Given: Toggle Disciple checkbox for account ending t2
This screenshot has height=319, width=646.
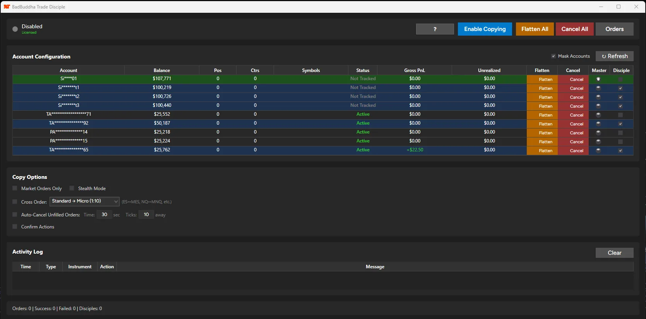Looking at the screenshot, I should coord(620,97).
